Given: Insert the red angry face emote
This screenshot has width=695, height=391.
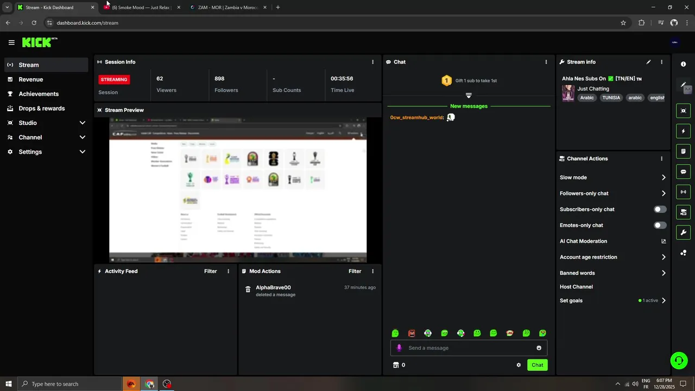Looking at the screenshot, I should [412, 333].
